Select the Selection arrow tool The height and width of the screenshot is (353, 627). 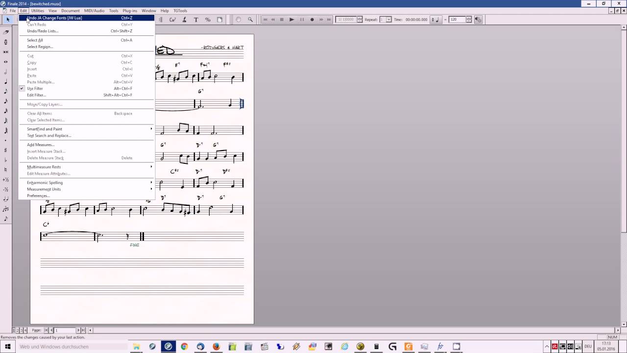(x=7, y=20)
